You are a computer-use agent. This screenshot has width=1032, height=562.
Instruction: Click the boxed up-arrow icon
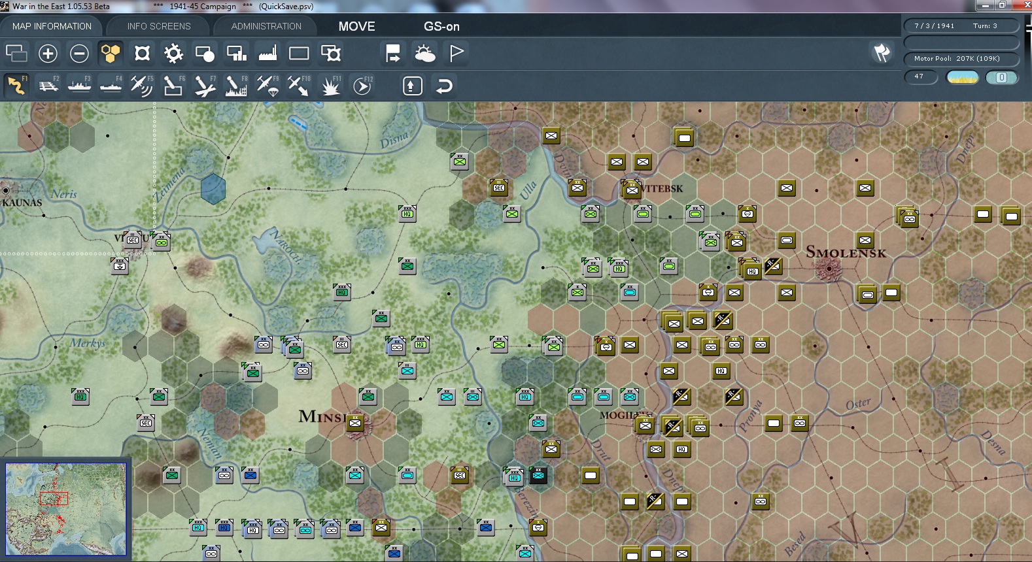pyautogui.click(x=413, y=86)
